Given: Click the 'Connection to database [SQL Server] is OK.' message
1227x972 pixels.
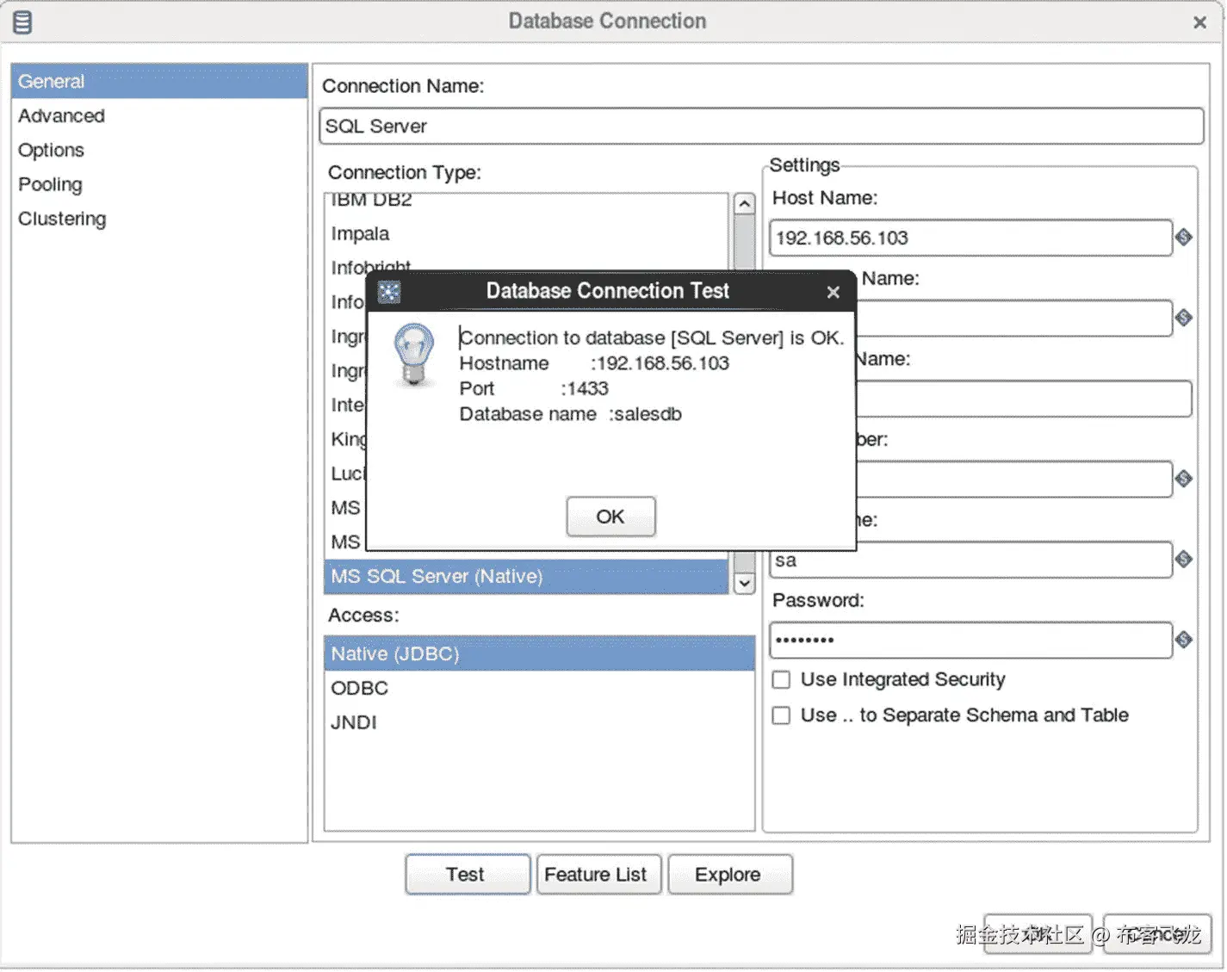Looking at the screenshot, I should tap(652, 337).
